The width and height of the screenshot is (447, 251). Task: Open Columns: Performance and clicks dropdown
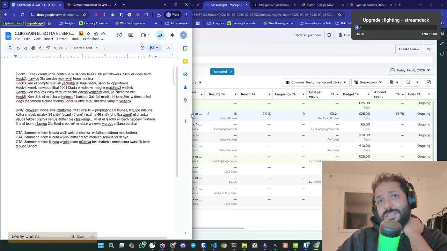coord(316,82)
